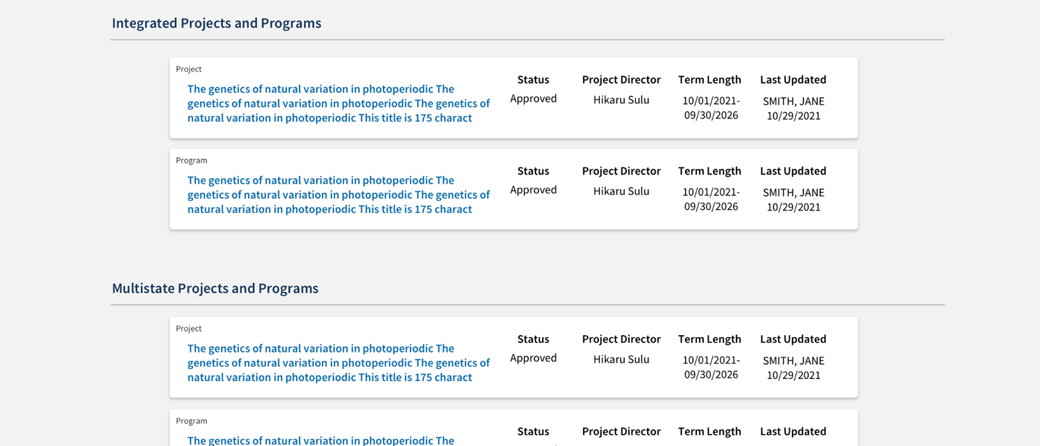This screenshot has height=446, width=1040.
Task: Click SMITH, JANE in Integrated Program card
Action: click(x=793, y=193)
